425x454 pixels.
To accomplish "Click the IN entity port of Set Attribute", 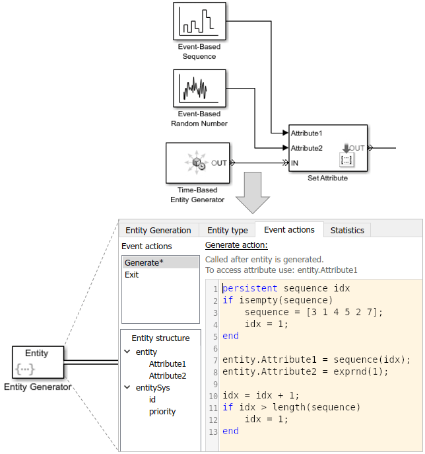I will [x=286, y=163].
